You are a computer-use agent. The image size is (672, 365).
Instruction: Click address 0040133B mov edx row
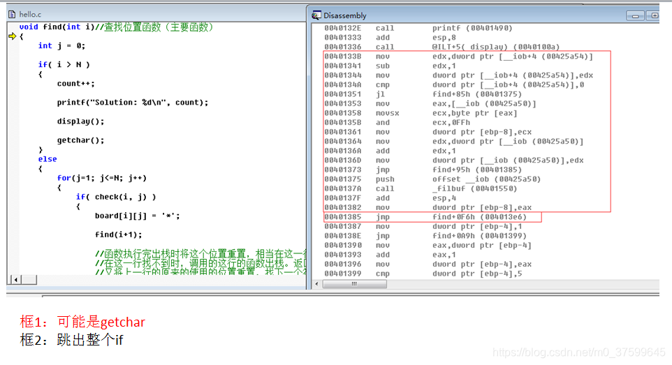(458, 56)
